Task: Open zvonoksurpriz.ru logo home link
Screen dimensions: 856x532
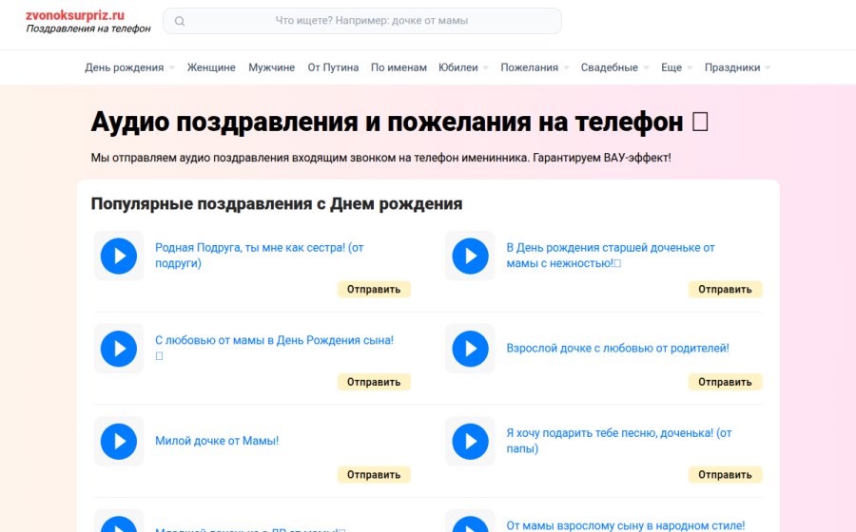Action: (x=75, y=15)
